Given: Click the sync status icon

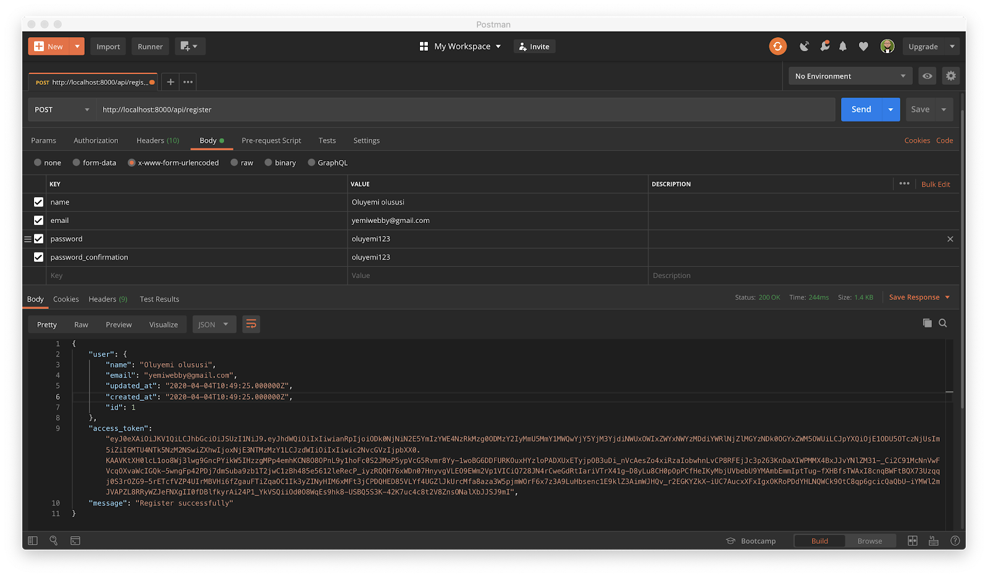Looking at the screenshot, I should [x=777, y=46].
